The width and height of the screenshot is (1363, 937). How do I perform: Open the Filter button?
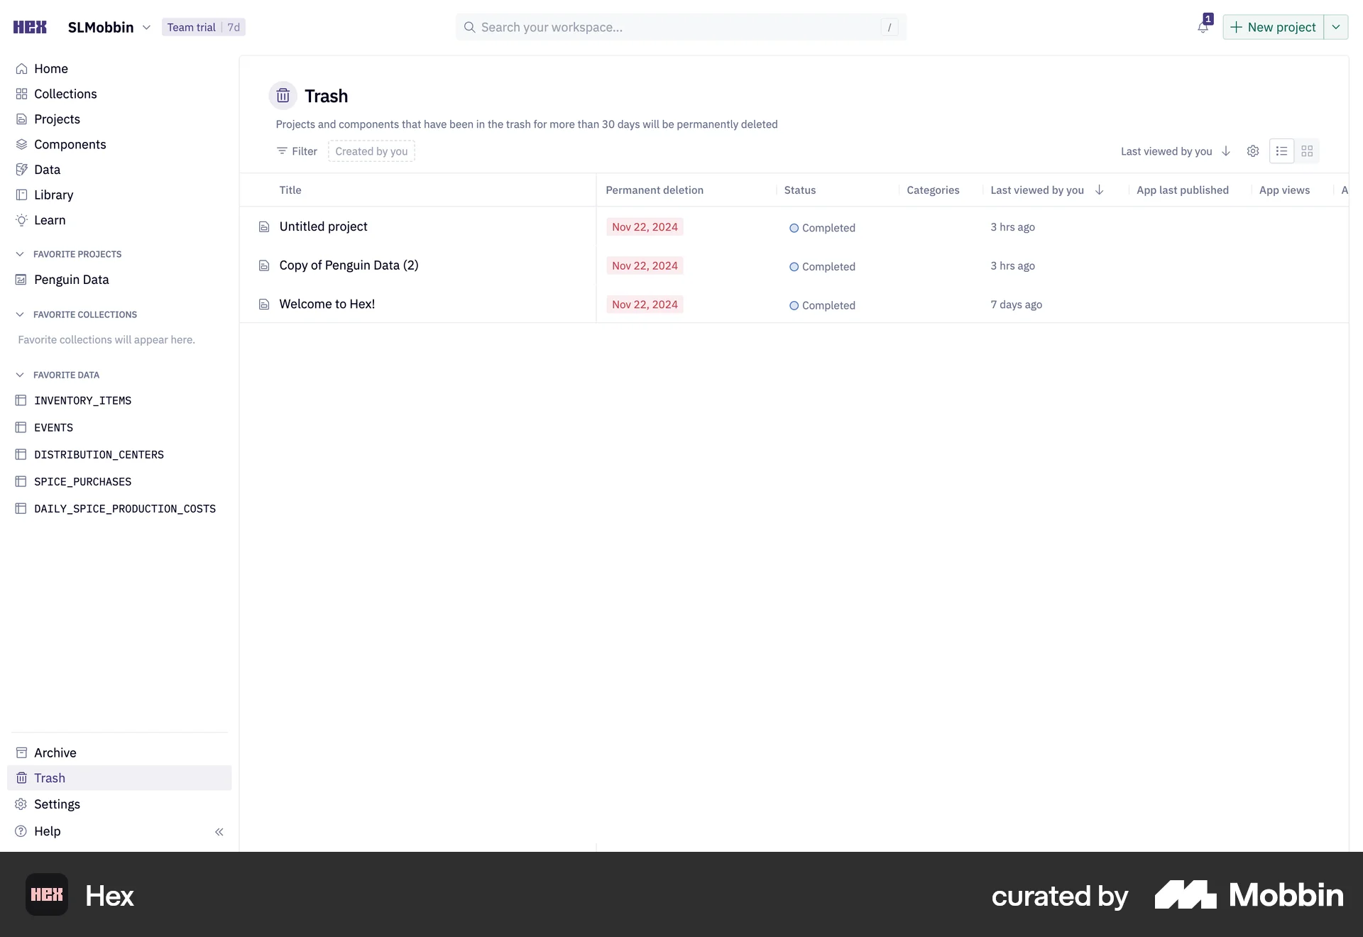[x=297, y=151]
